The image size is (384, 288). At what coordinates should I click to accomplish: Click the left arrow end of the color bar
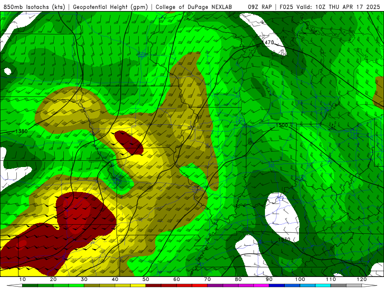pyautogui.click(x=14, y=286)
